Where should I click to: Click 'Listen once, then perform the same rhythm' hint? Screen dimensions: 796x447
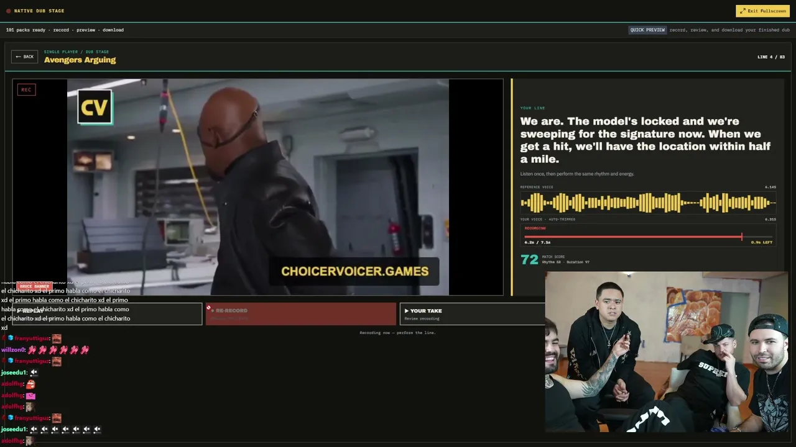coord(577,174)
